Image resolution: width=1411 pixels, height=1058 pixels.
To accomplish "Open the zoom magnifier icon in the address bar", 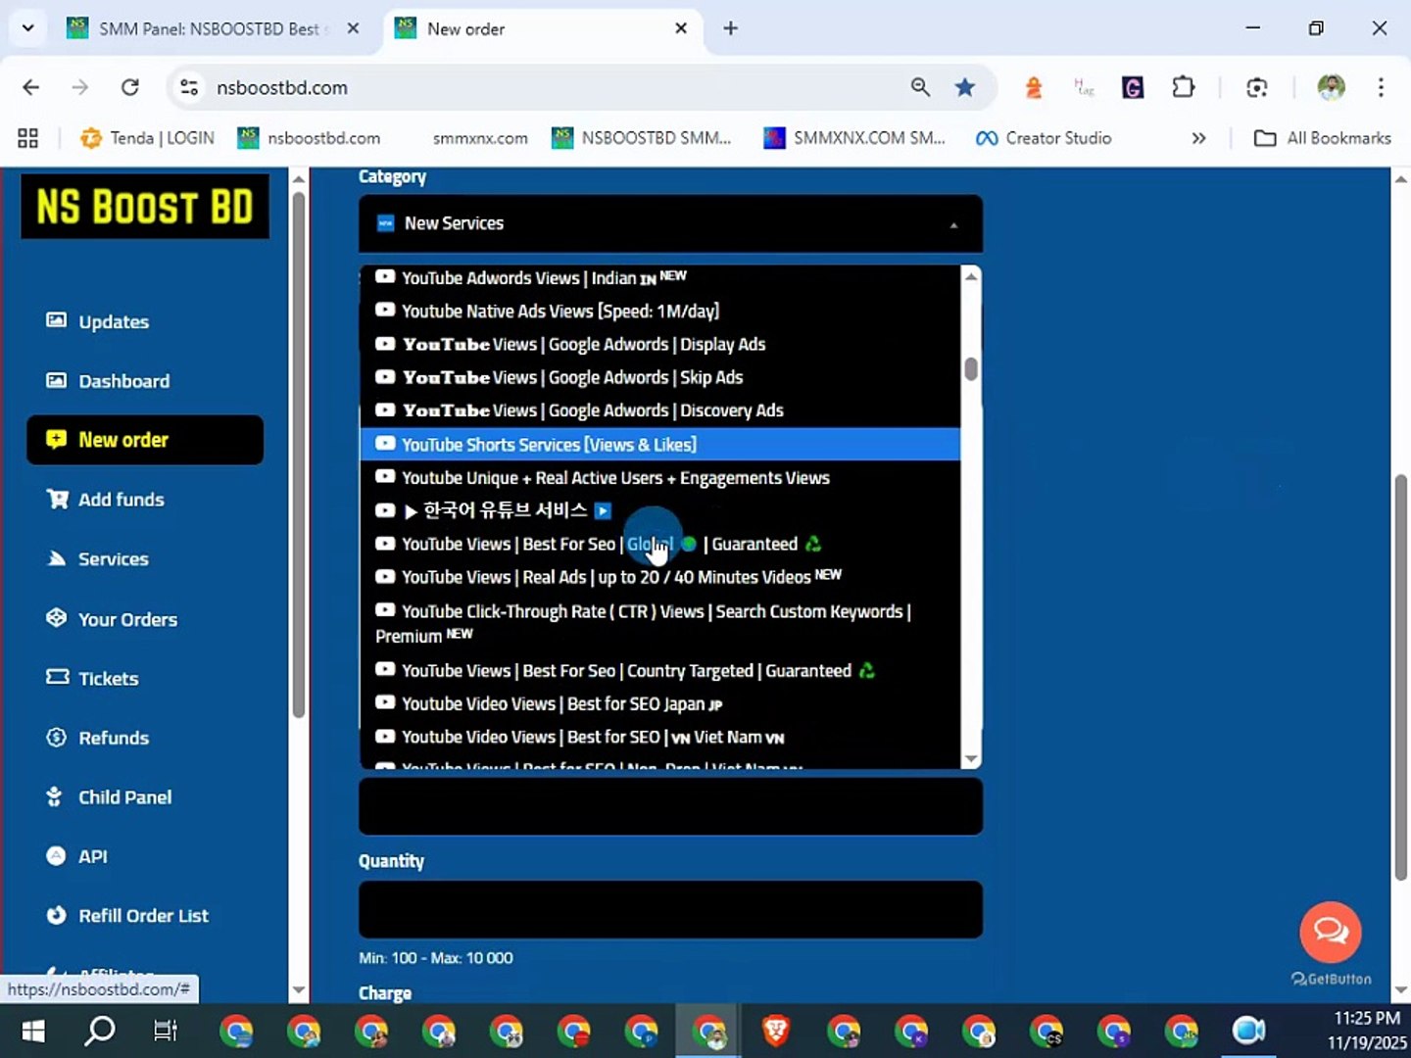I will coord(920,87).
